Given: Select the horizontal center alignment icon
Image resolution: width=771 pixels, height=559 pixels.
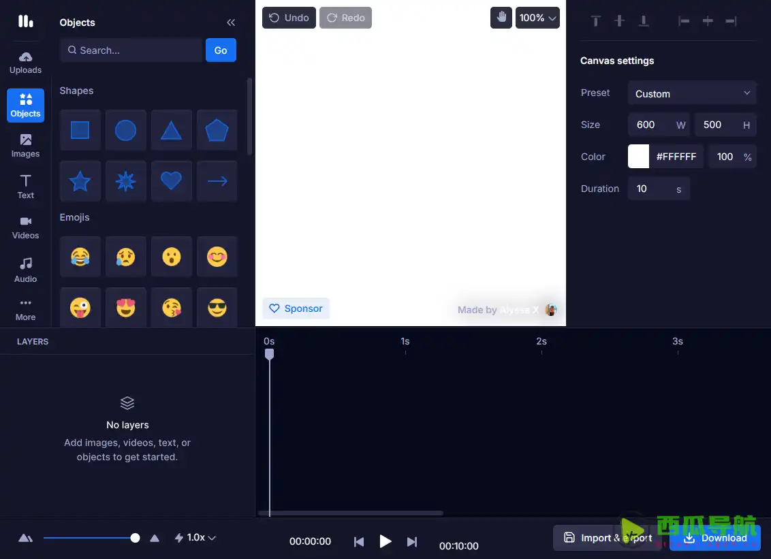Looking at the screenshot, I should click(707, 20).
